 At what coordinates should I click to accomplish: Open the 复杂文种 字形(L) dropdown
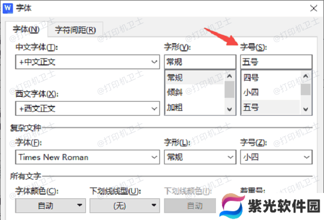tap(200, 157)
